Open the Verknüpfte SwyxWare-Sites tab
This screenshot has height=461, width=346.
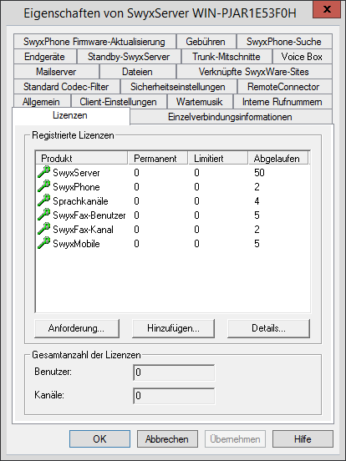point(254,72)
